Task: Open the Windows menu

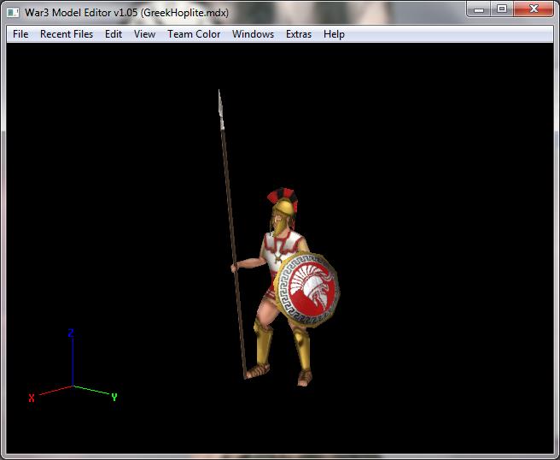Action: [x=253, y=34]
